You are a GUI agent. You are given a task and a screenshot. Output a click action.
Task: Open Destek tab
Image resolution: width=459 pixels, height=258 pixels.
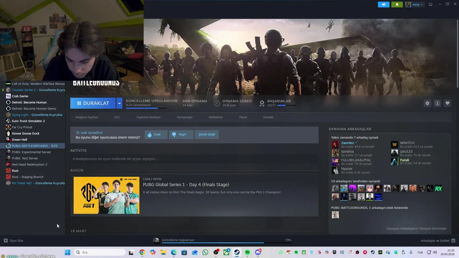pyautogui.click(x=268, y=117)
